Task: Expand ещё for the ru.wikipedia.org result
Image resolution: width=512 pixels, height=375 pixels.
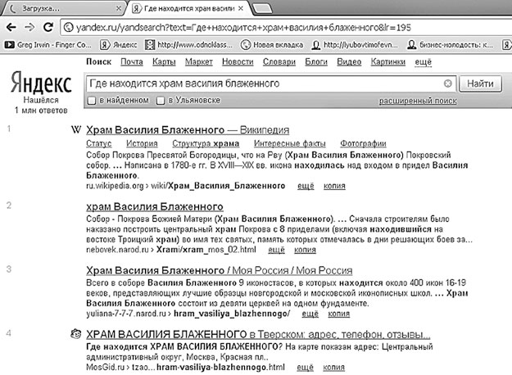Action: 306,186
